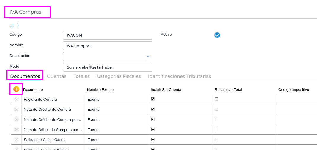This screenshot has width=317, height=150.
Task: Toggle the Activo checkbox
Action: (x=217, y=35)
